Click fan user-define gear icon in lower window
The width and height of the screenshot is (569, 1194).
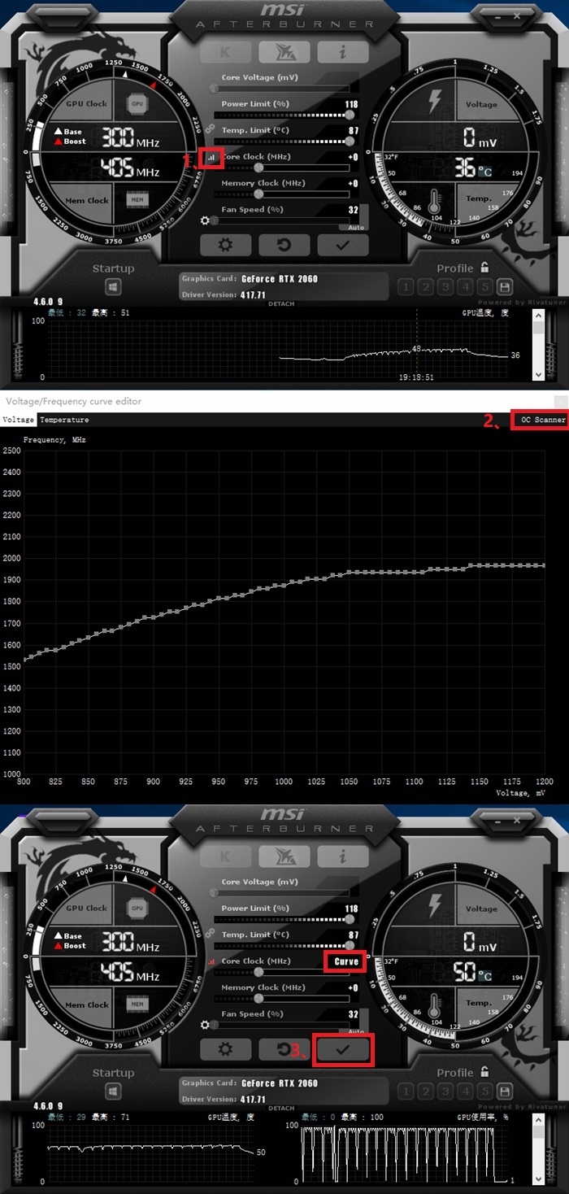pos(204,1024)
